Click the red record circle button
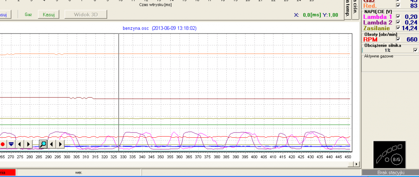This screenshot has height=177, width=419. [x=3, y=144]
